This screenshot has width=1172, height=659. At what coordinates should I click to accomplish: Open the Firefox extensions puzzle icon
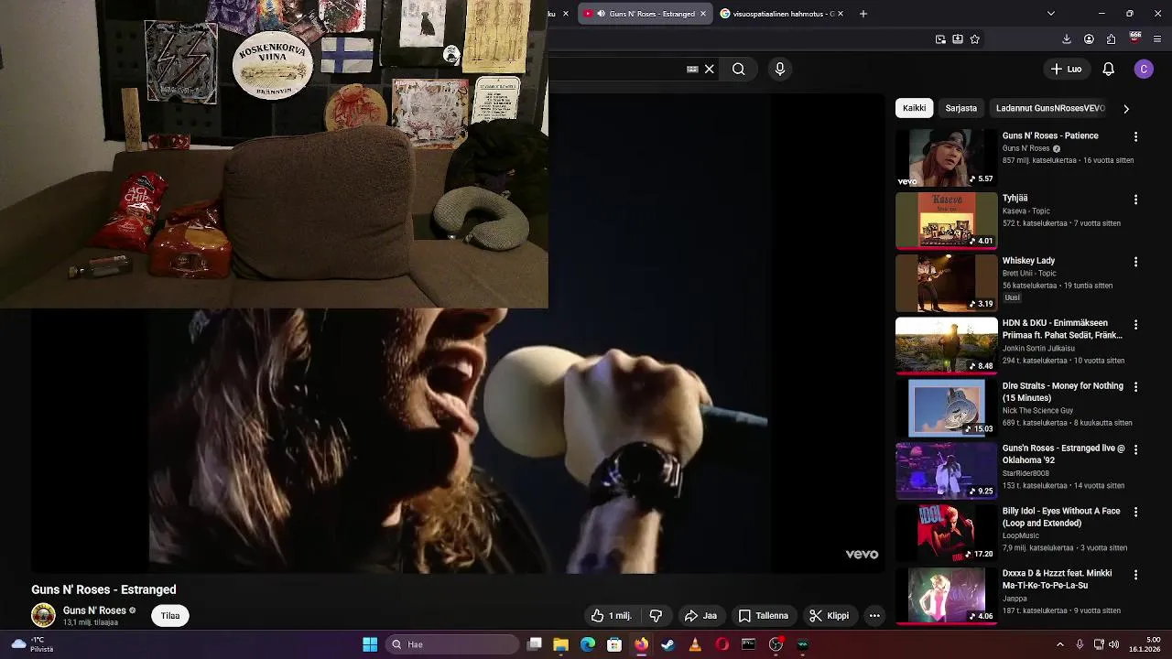1111,39
